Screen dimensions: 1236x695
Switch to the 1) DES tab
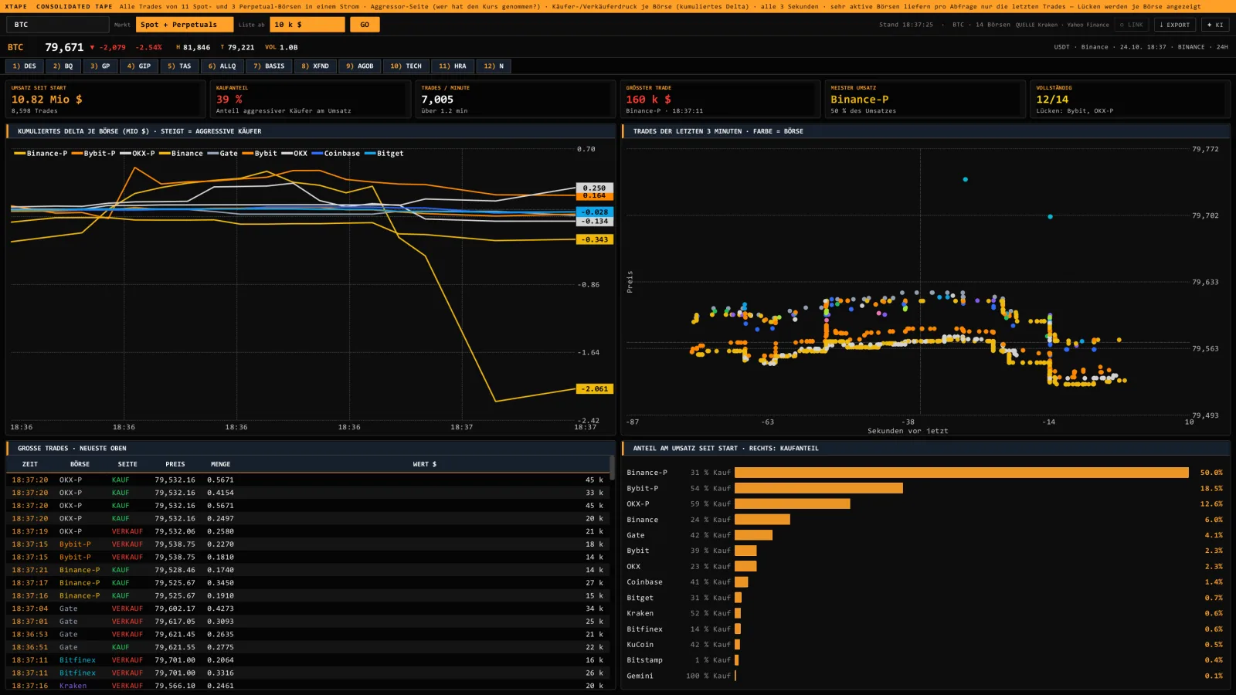click(x=24, y=66)
